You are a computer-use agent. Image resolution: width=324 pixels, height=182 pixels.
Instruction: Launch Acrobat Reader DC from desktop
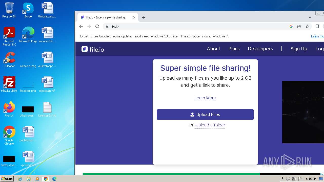point(9,36)
